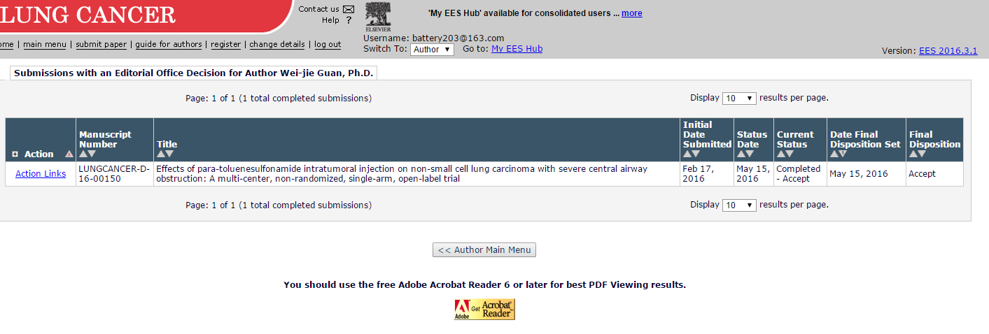Sort Initial Date Submitted ascending arrow
This screenshot has height=334, width=989.
point(687,154)
